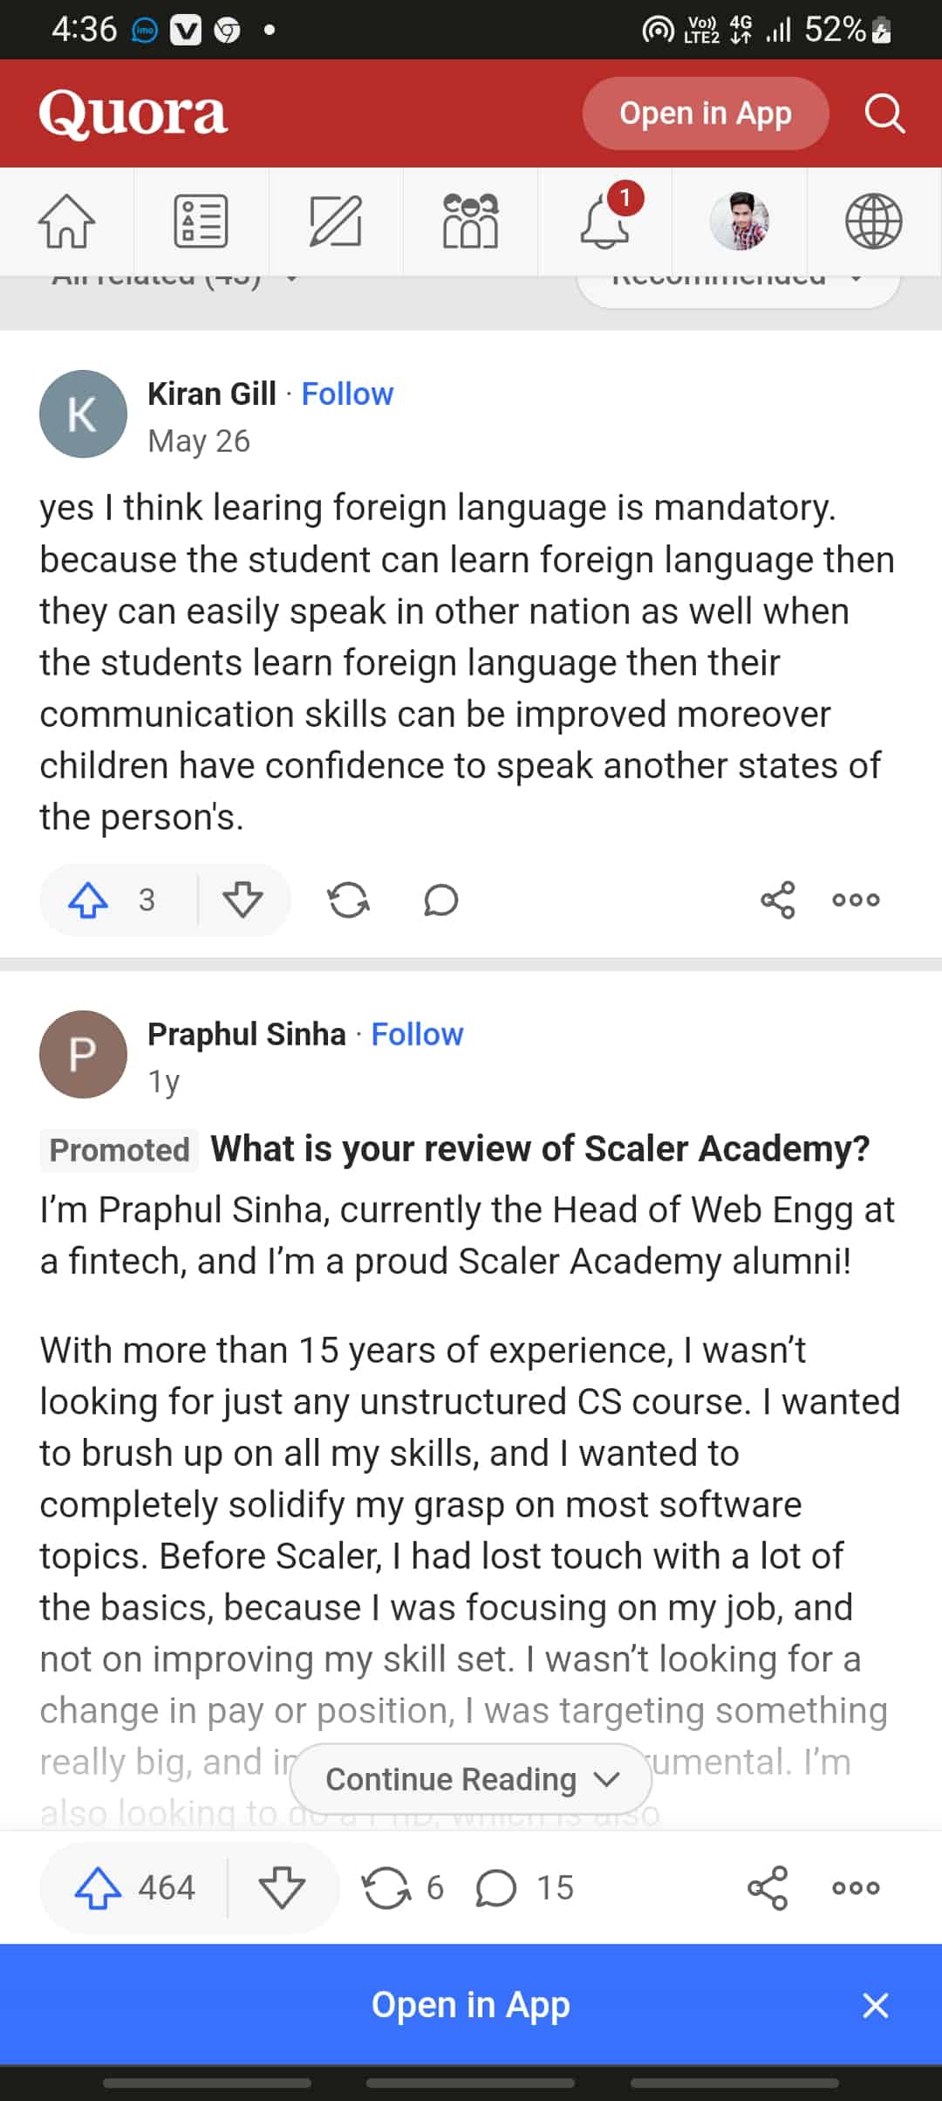This screenshot has width=942, height=2101.
Task: Go to the Home feed tab
Action: 66,222
